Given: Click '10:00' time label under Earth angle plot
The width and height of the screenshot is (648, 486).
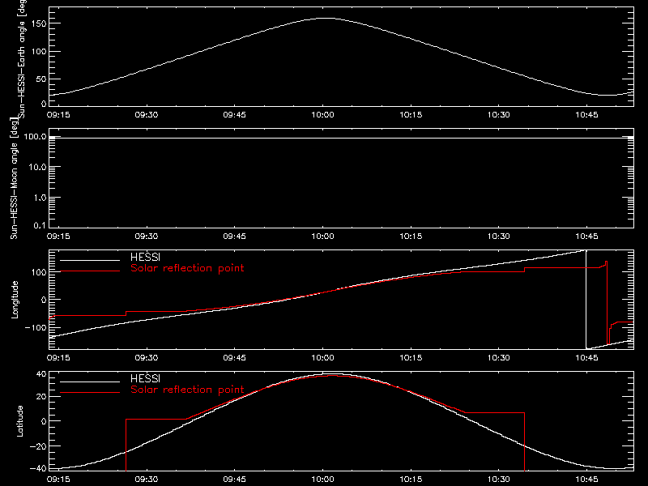Looking at the screenshot, I should click(x=322, y=114).
